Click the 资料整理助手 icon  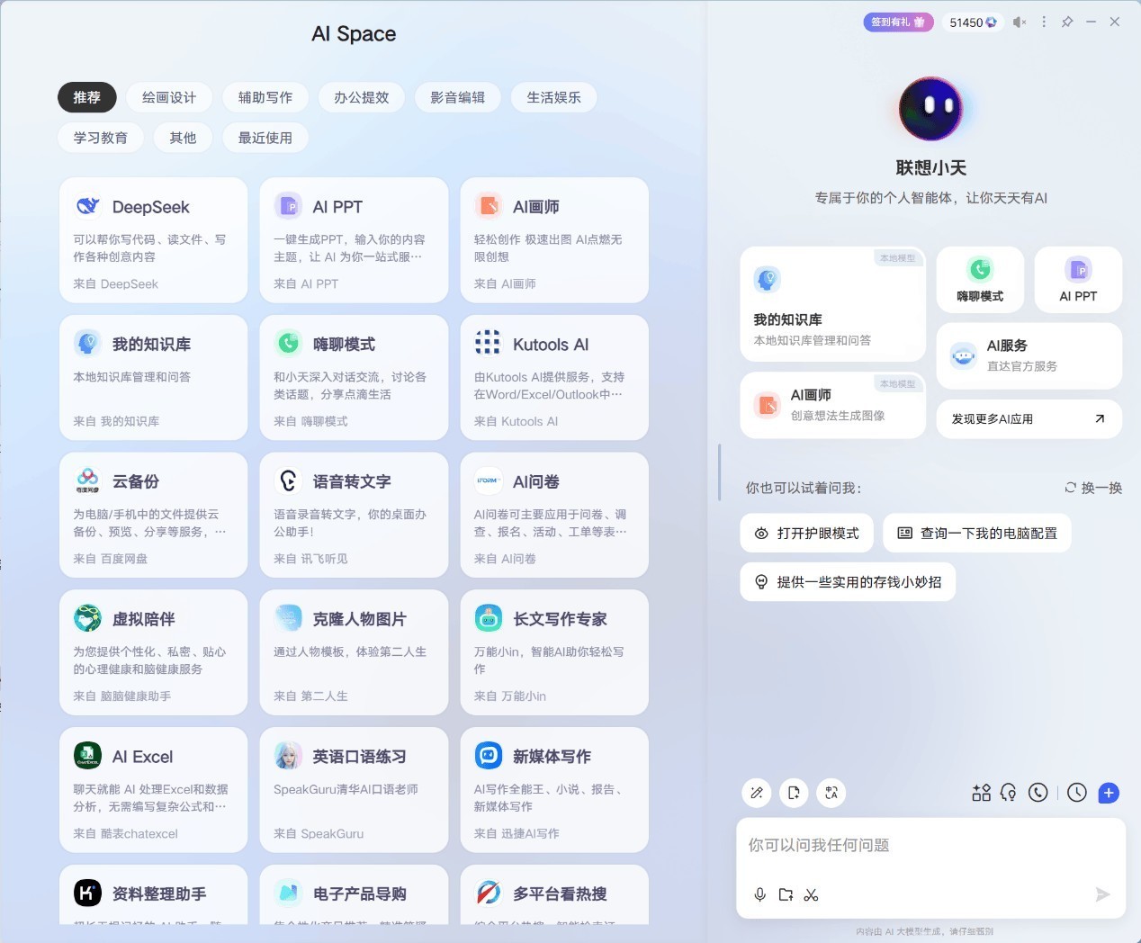[x=87, y=894]
